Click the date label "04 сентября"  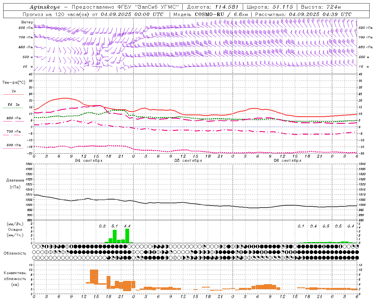pos(89,161)
